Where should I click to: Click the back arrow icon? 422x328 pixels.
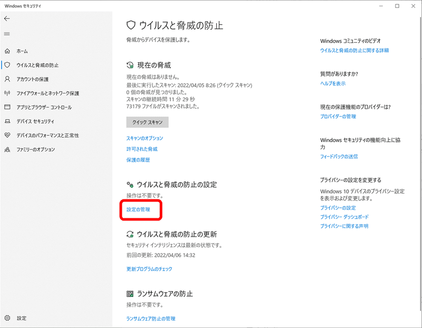click(7, 18)
